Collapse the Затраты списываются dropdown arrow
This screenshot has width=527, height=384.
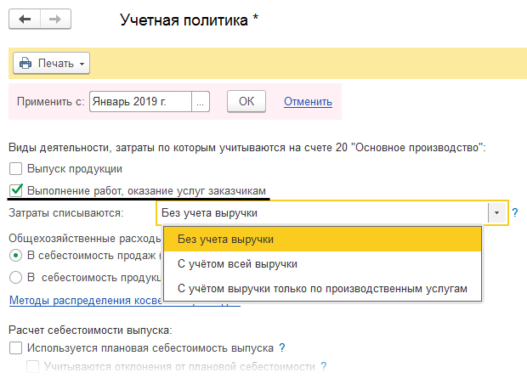point(495,213)
